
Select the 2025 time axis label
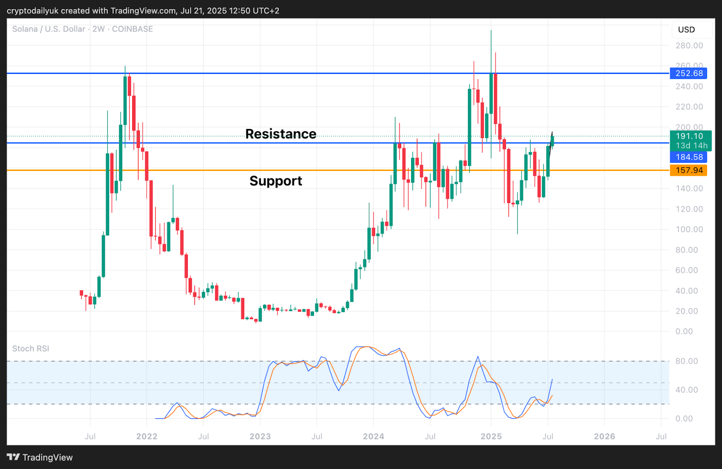click(491, 437)
